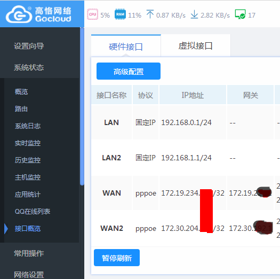The width and height of the screenshot is (280, 279).
Task: Expand the 网络设置 menu section
Action: [x=29, y=275]
